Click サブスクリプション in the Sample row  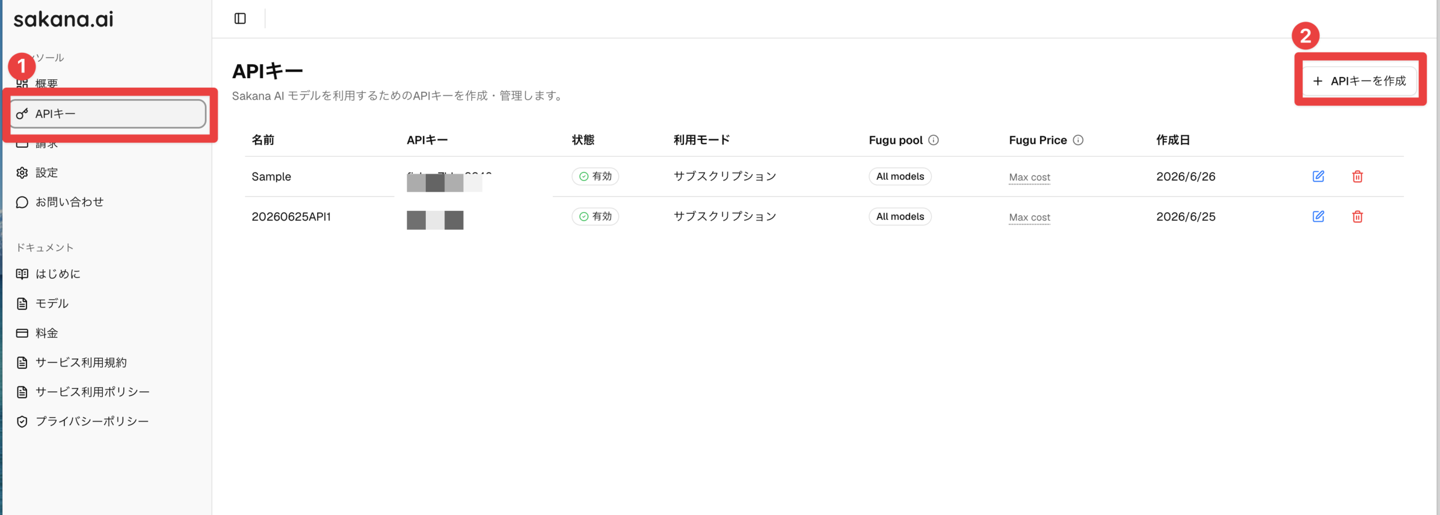point(725,177)
